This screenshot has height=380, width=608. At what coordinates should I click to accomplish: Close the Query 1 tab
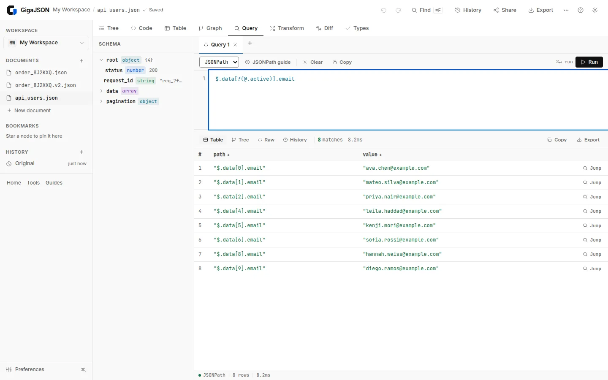(x=235, y=45)
